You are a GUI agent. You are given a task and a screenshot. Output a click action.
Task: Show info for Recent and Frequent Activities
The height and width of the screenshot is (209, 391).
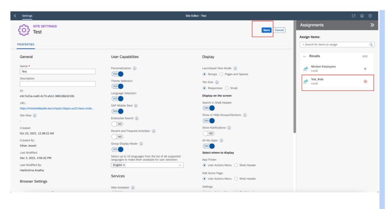(153, 131)
